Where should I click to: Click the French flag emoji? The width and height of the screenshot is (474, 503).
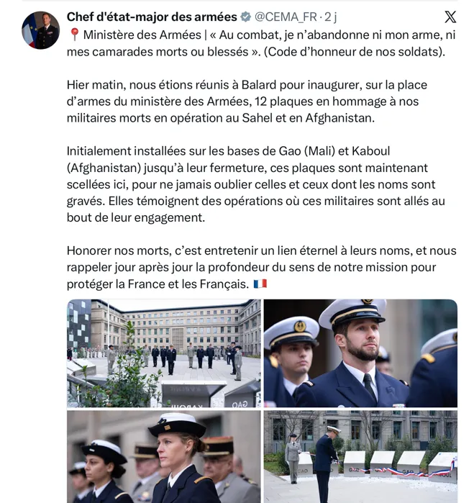(x=260, y=284)
